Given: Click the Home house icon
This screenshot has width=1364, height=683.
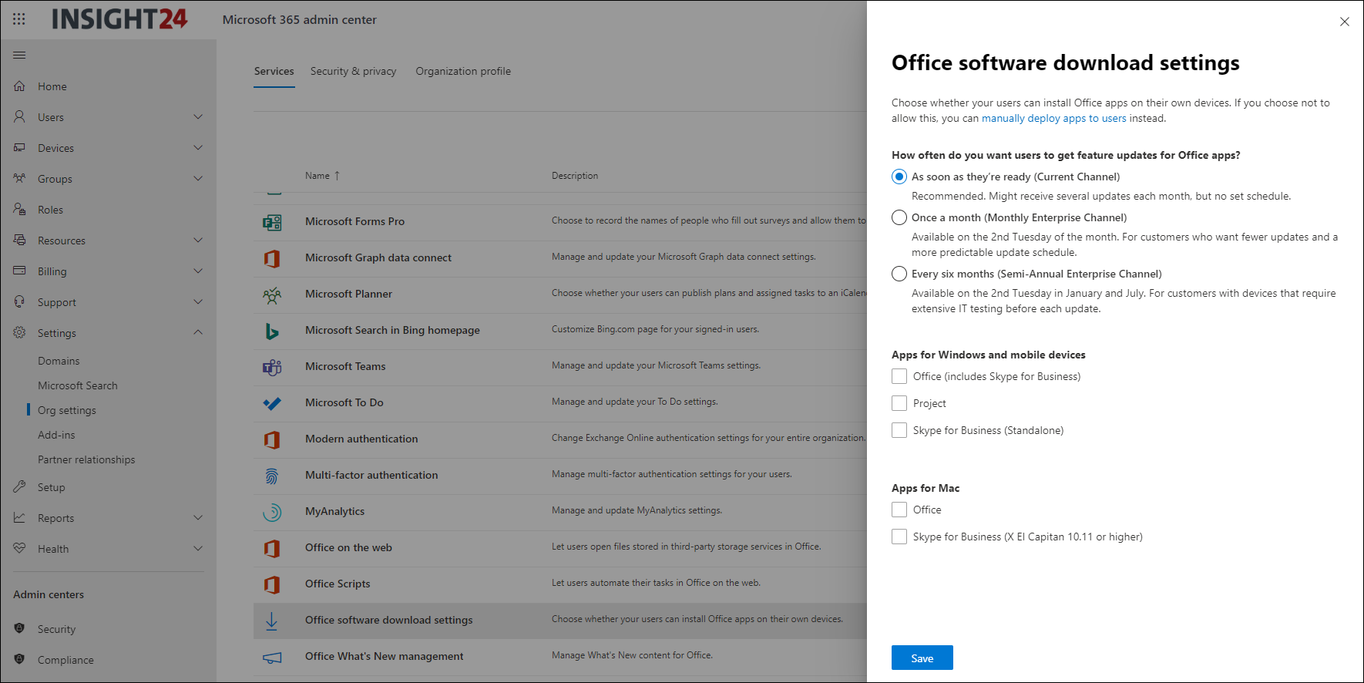Looking at the screenshot, I should (20, 86).
